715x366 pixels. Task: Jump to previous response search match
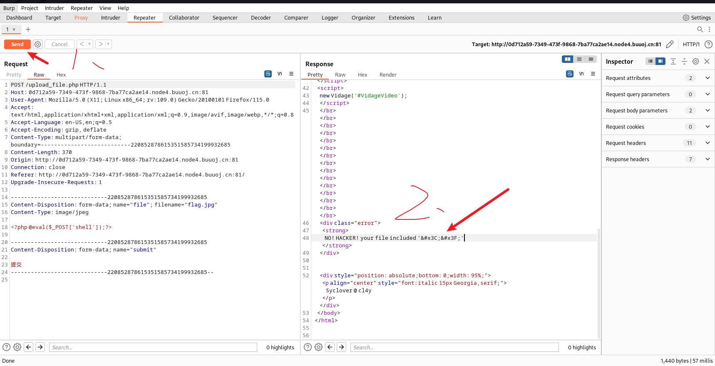pyautogui.click(x=330, y=347)
